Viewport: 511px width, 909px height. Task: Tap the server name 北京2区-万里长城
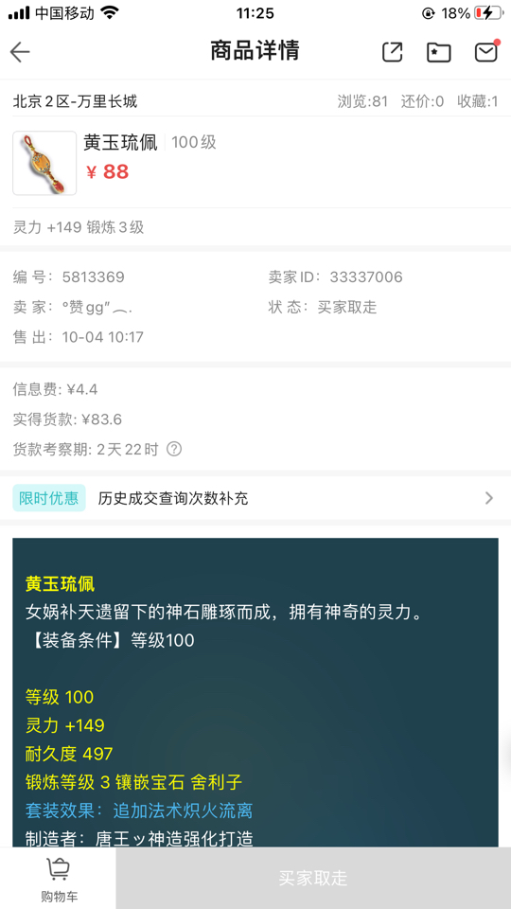tap(76, 102)
